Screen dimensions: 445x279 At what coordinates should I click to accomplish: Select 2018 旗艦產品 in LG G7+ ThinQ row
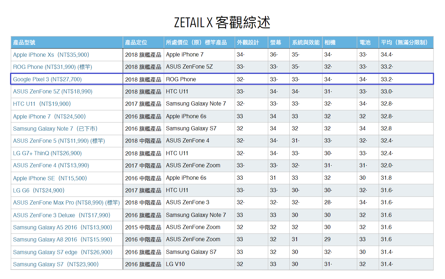click(x=143, y=153)
